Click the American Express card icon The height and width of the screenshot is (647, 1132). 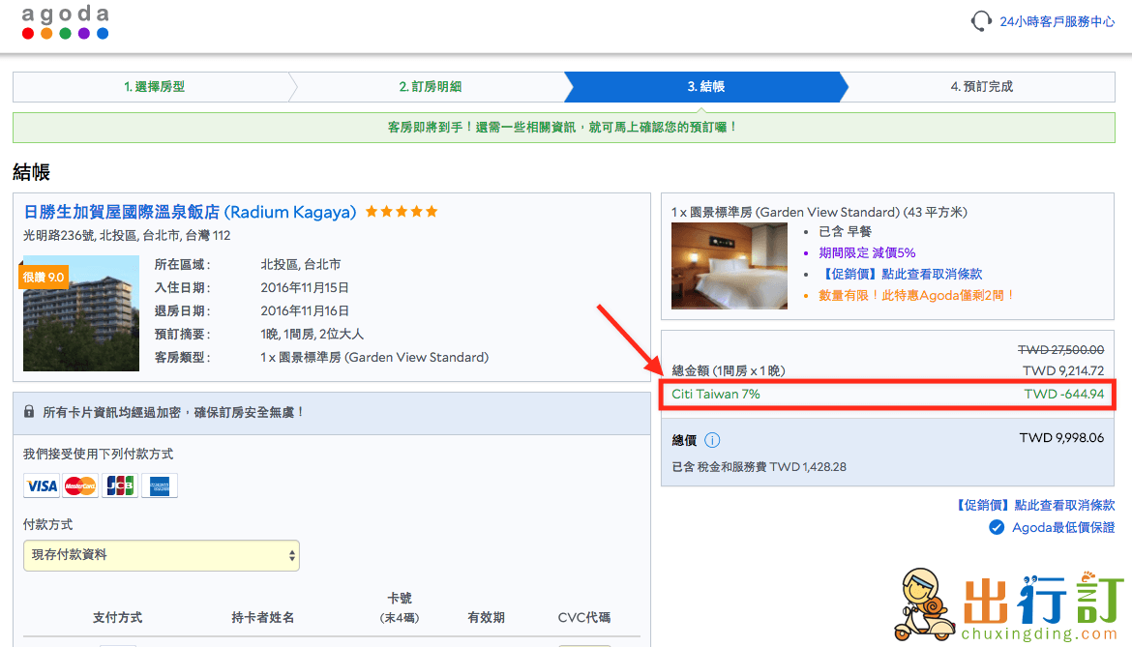[x=160, y=486]
